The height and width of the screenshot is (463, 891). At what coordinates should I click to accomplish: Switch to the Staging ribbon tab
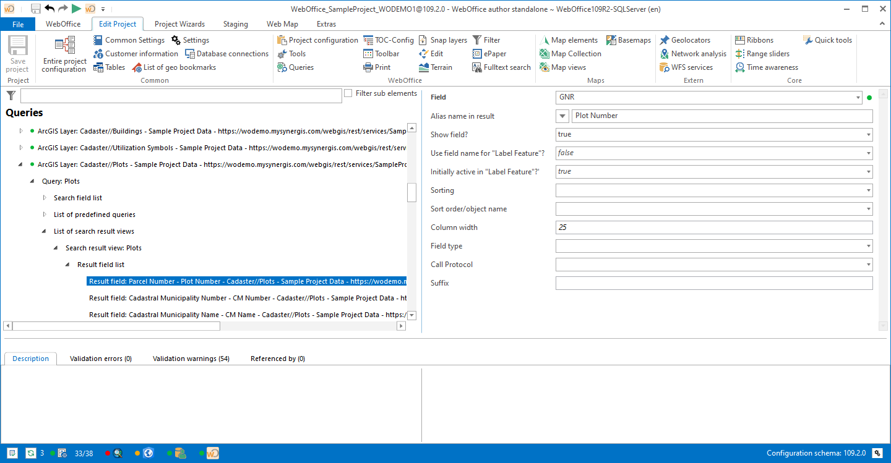tap(235, 23)
